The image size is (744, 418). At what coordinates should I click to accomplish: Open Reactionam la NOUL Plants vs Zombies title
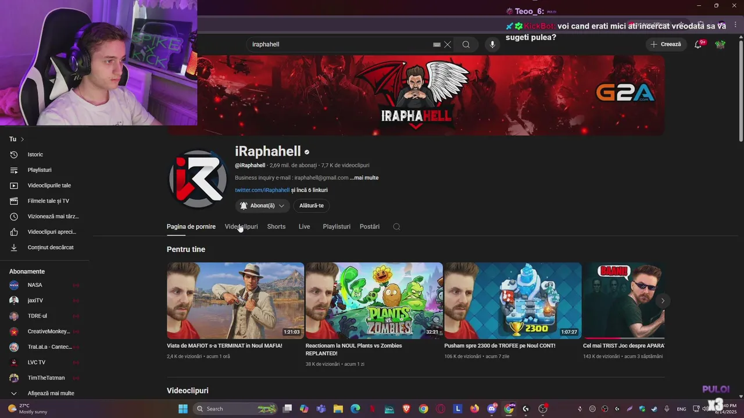354,349
